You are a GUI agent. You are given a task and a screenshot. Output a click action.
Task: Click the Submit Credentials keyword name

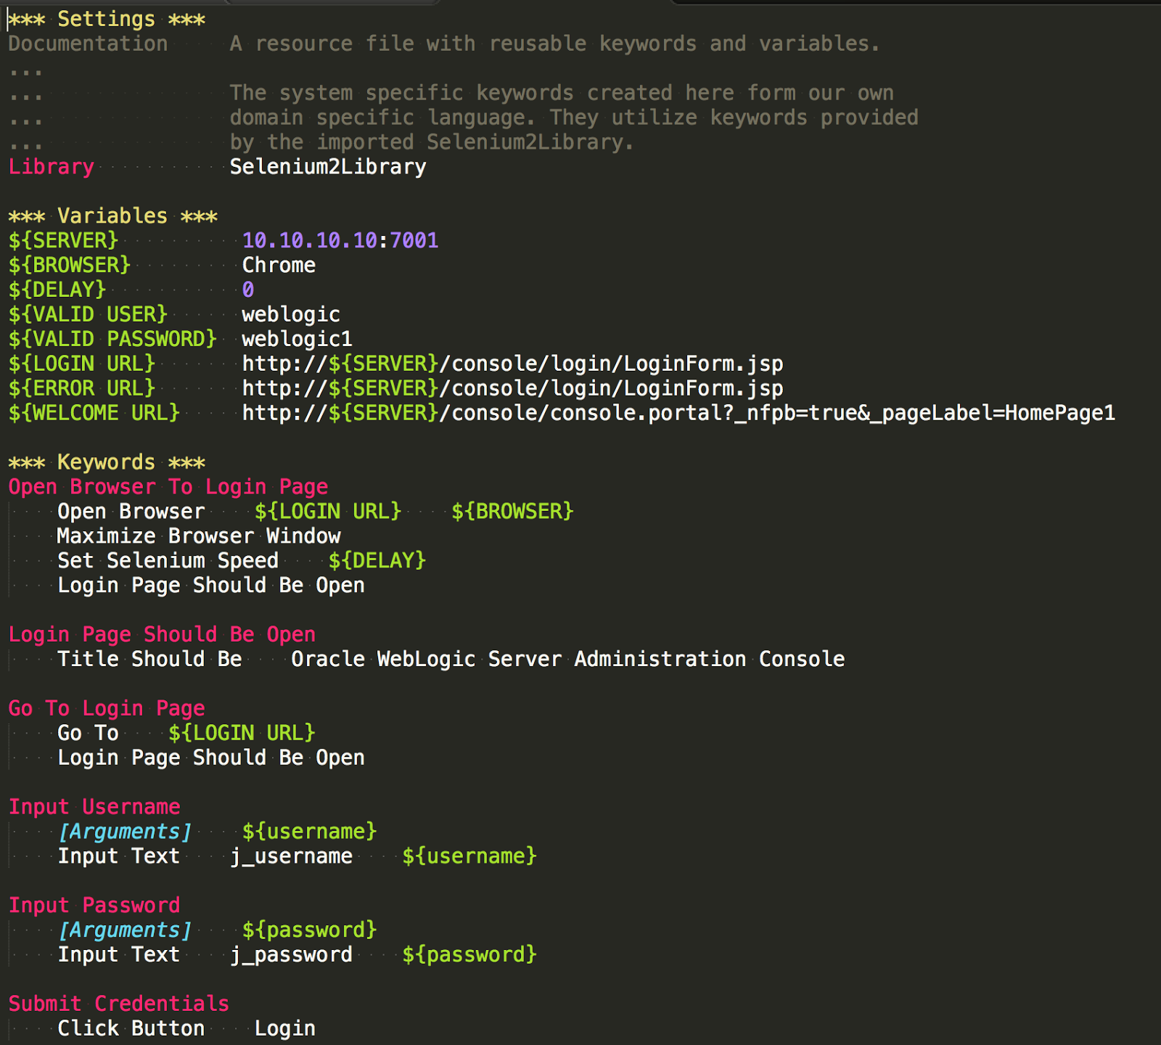pos(119,1004)
